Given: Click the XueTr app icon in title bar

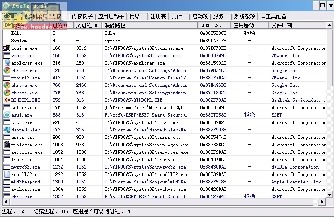Looking at the screenshot, I should click(x=6, y=6).
